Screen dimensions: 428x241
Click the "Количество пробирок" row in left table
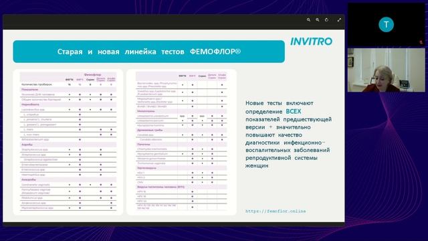[x=68, y=85]
